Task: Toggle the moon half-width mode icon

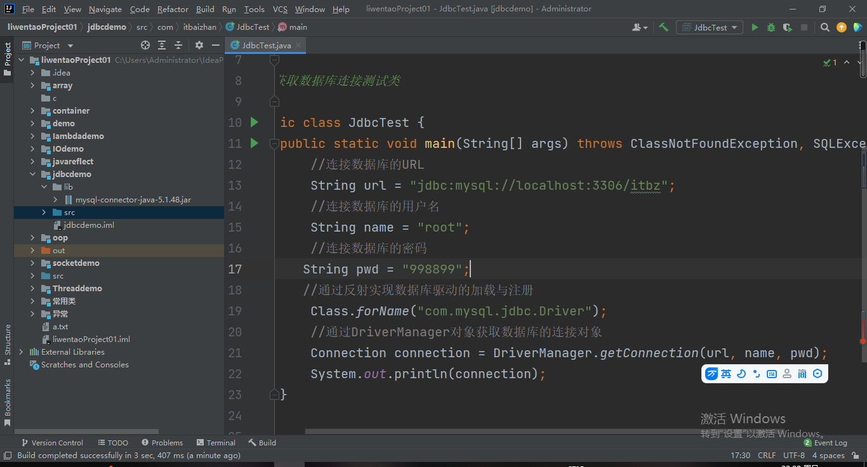Action: 741,374
